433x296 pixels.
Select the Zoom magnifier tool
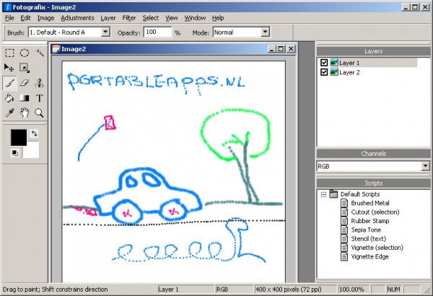click(40, 113)
